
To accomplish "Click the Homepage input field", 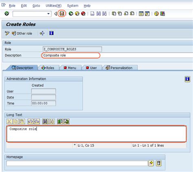I will 77,163.
